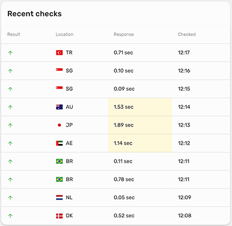Image resolution: width=232 pixels, height=226 pixels.
Task: Click the Netherlands flag icon beside NL
Action: 59,198
